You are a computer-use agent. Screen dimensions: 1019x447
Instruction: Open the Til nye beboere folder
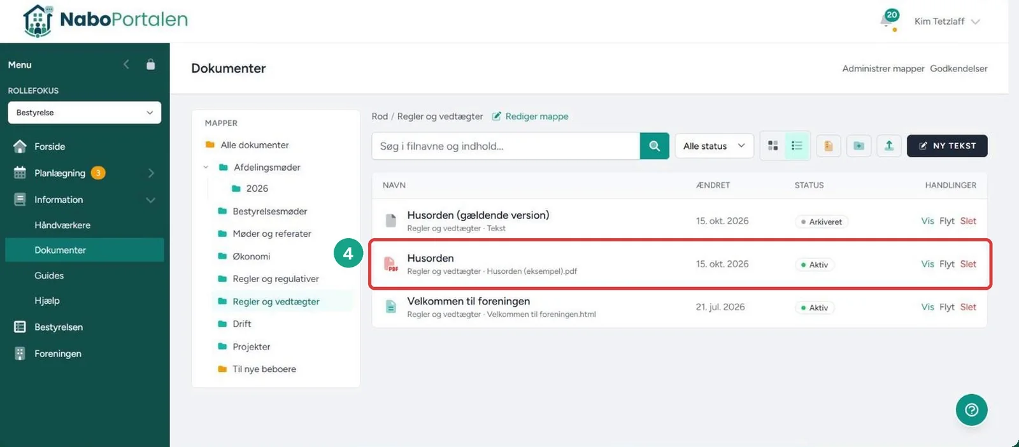coord(264,369)
